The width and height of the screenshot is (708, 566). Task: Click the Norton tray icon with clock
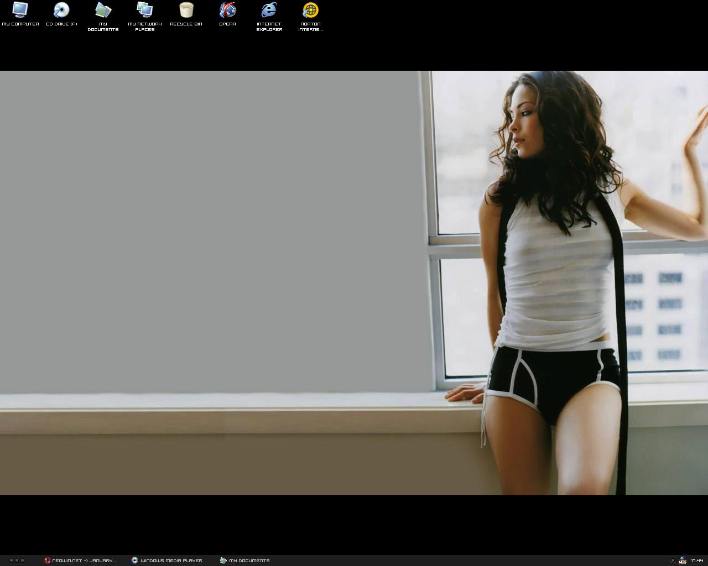pyautogui.click(x=683, y=560)
